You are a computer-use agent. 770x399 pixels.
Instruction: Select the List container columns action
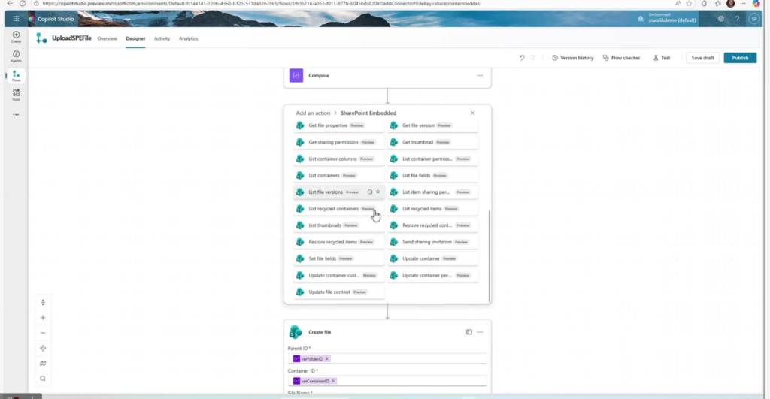[x=339, y=159]
